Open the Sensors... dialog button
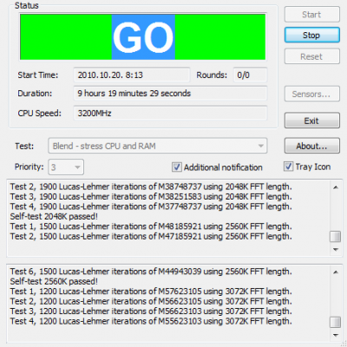This screenshot has width=347, height=347. click(x=311, y=94)
